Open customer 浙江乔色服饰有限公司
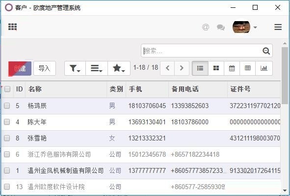This screenshot has width=290, height=196. coord(59,154)
